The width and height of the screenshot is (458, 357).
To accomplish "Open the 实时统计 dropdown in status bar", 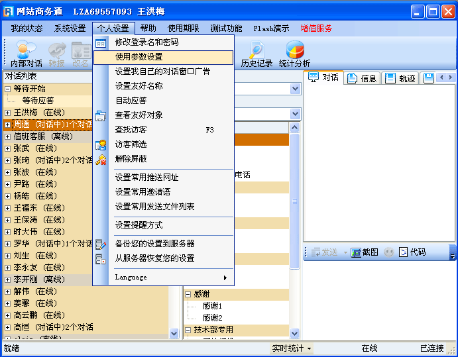I will tap(292, 348).
